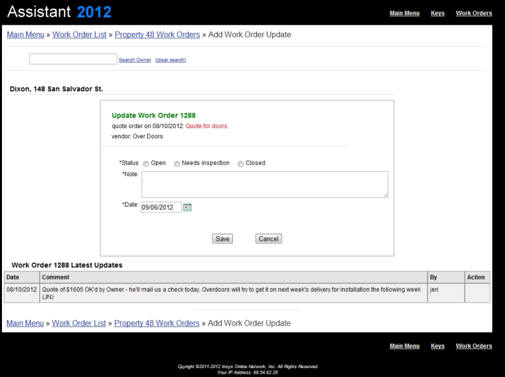The width and height of the screenshot is (505, 377).
Task: Click the IP Address text in footer
Action: coord(247,372)
